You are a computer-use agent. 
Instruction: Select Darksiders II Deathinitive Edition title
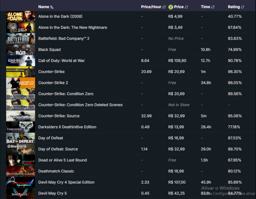tap(67, 127)
